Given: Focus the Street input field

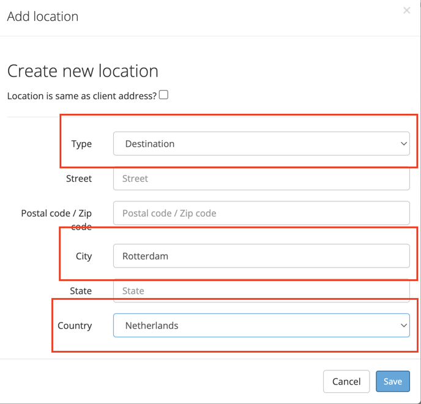Looking at the screenshot, I should point(261,178).
